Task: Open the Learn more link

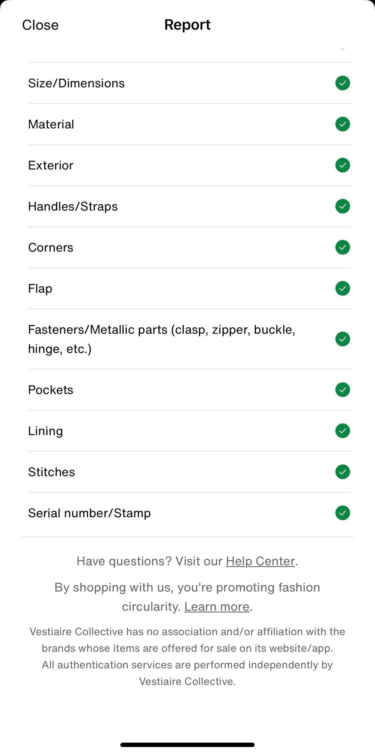Action: pyautogui.click(x=217, y=606)
